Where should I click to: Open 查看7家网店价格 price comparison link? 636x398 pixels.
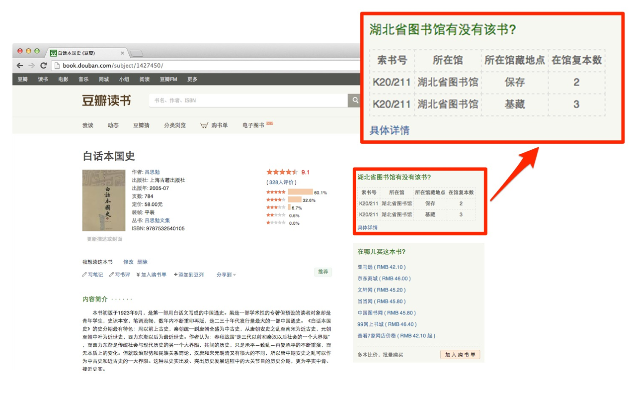pyautogui.click(x=397, y=336)
